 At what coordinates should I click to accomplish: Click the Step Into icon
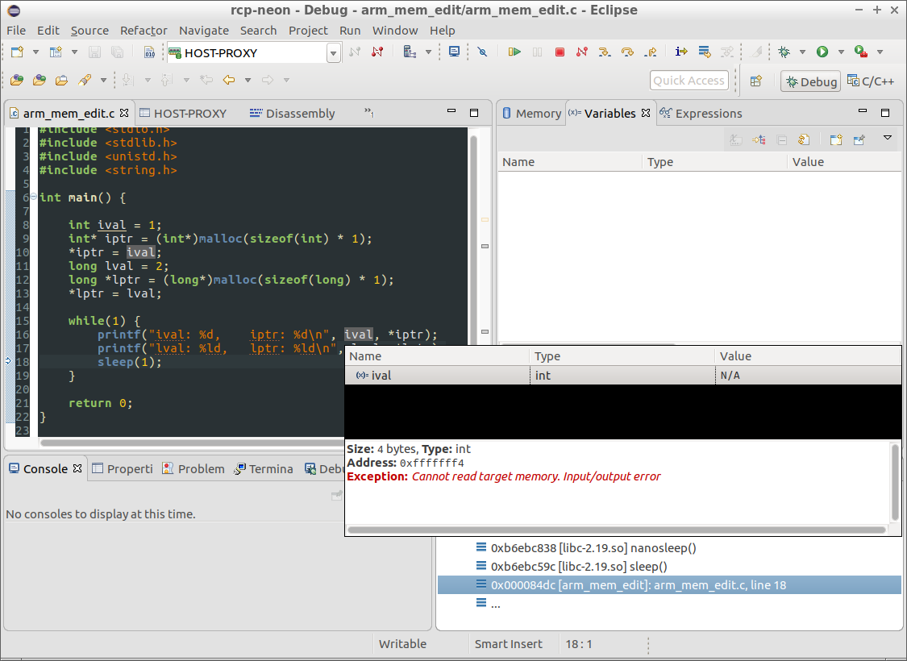(x=605, y=52)
